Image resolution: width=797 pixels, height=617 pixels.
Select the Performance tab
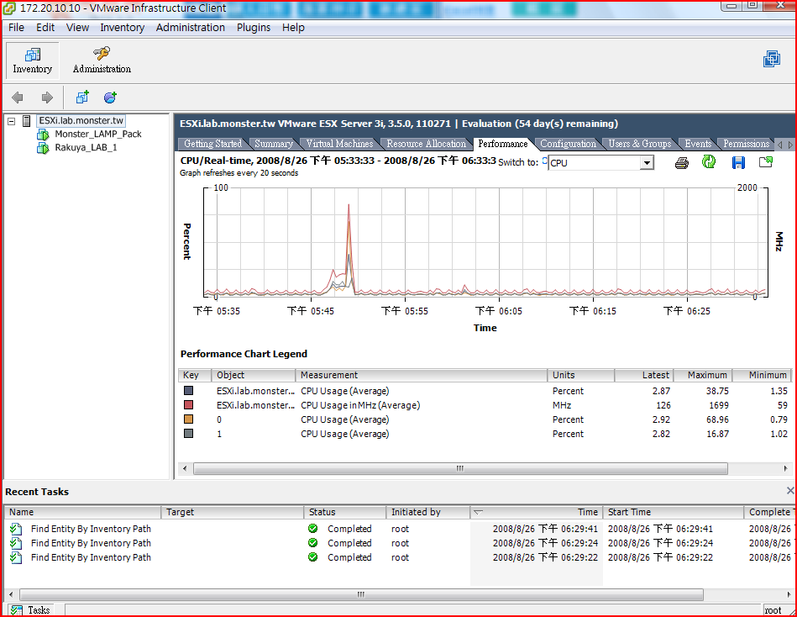click(503, 144)
